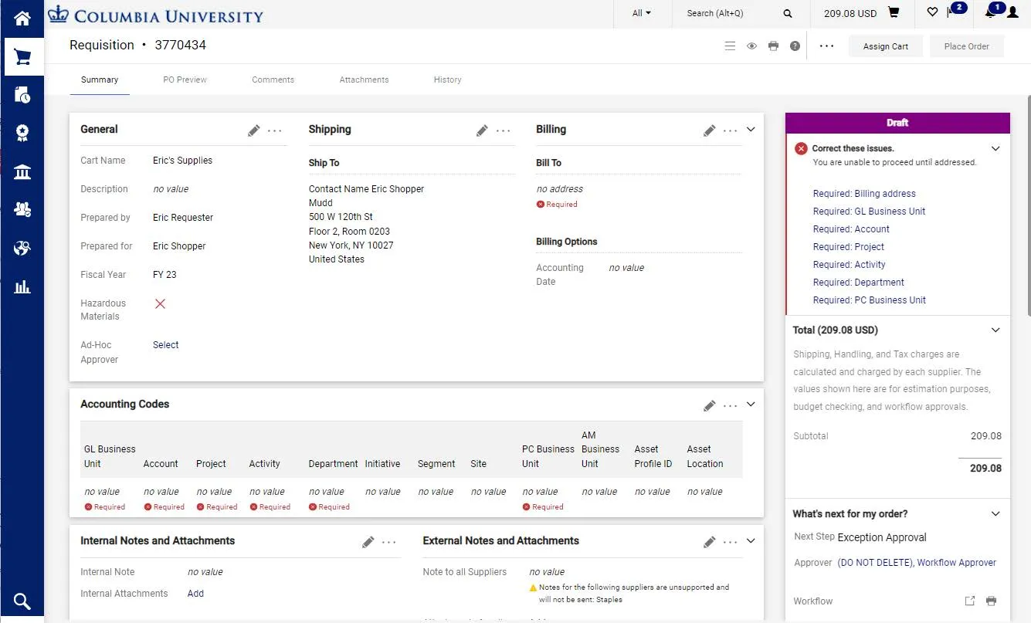The image size is (1031, 623).
Task: Open the Orders clock sidebar icon
Action: click(x=22, y=95)
